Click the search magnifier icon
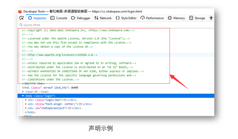 tap(21, 25)
